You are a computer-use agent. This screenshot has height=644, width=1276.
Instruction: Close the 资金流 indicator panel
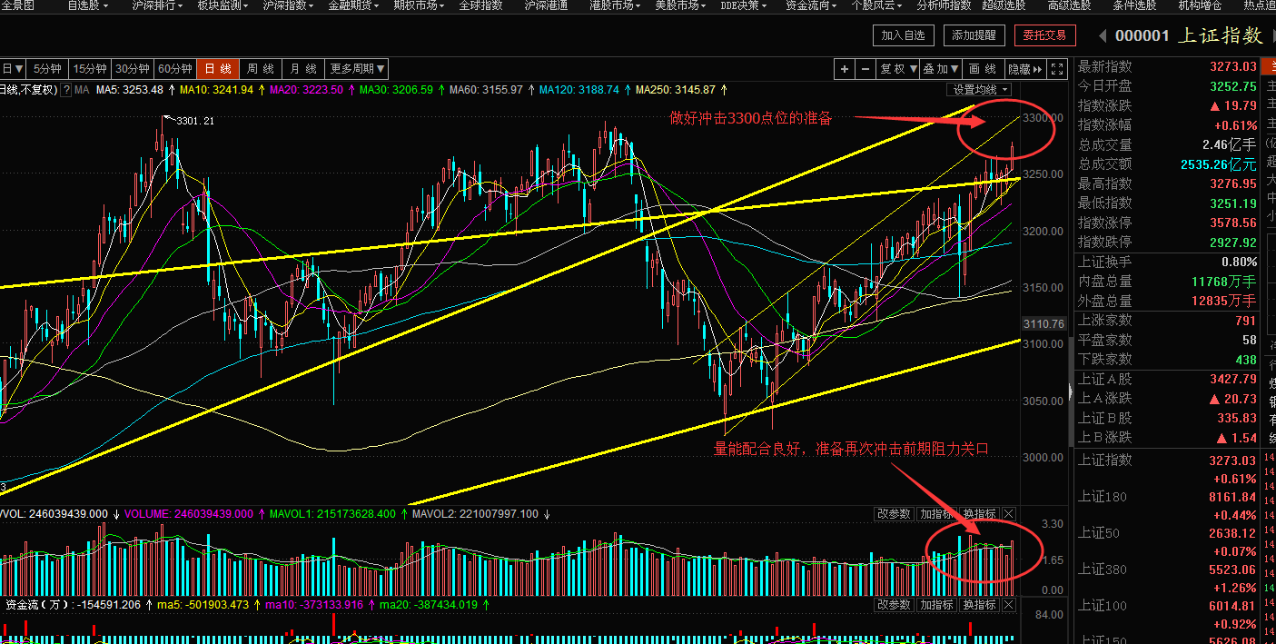(x=1008, y=605)
